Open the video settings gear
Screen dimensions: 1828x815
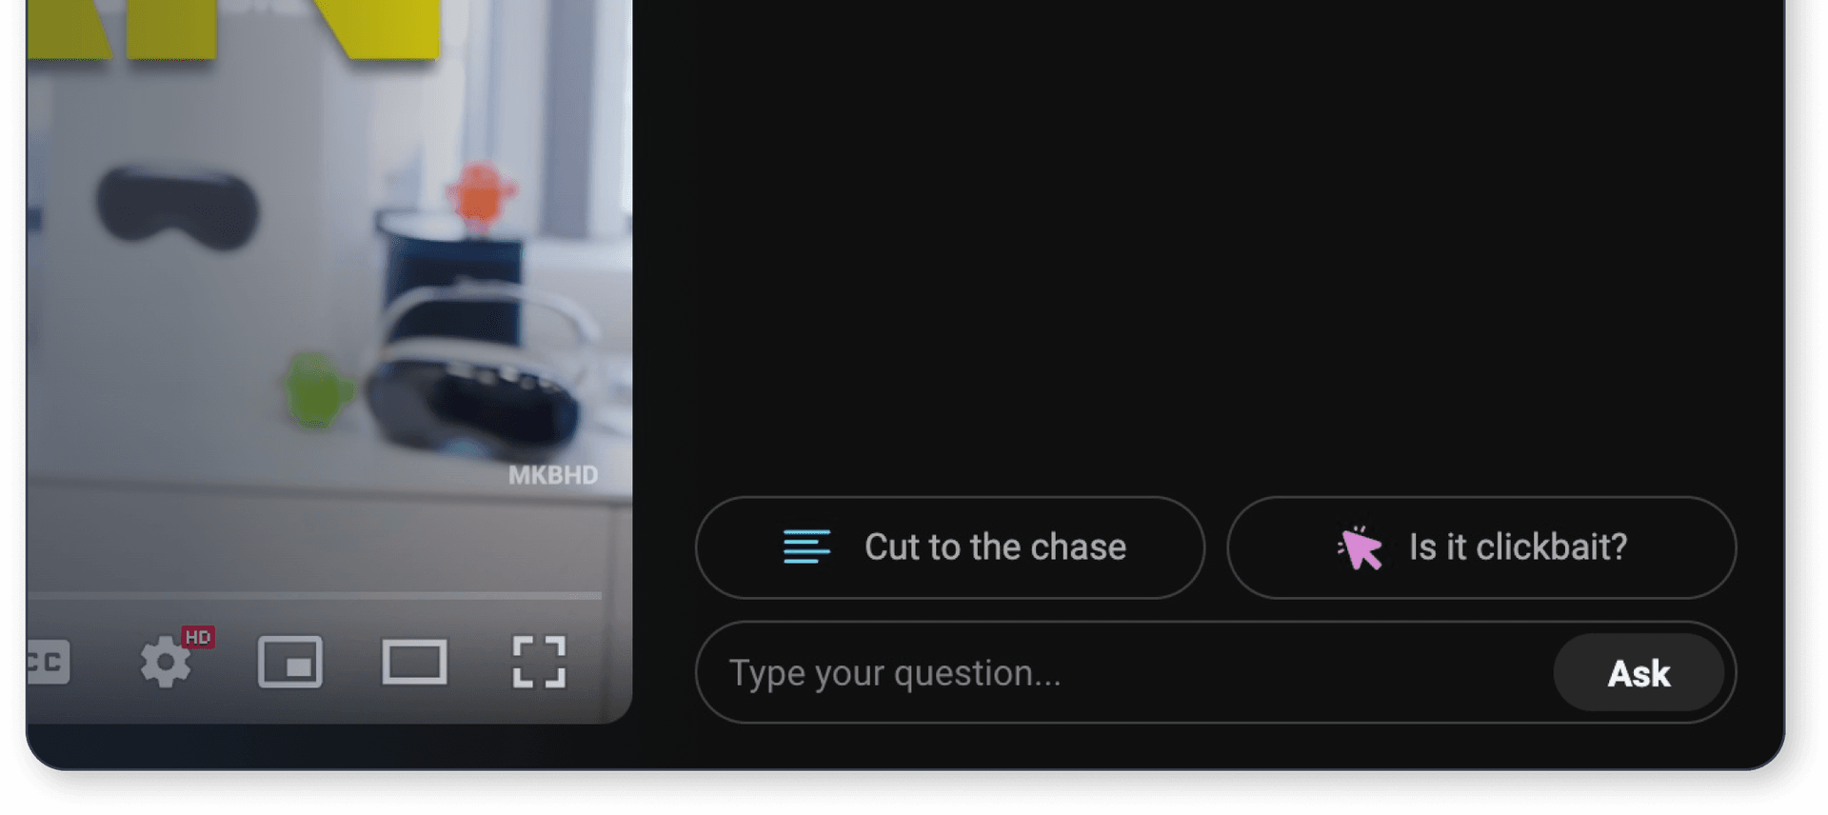coord(166,662)
